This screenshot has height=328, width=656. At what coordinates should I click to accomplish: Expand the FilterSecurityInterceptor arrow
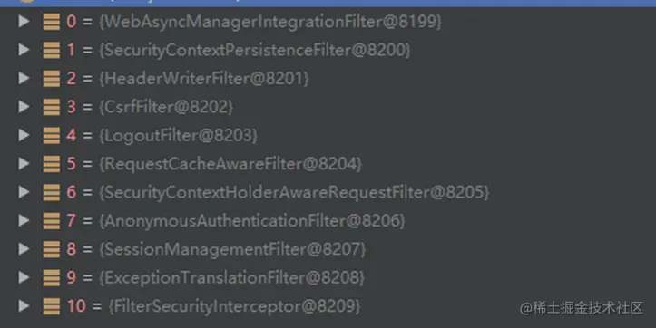(24, 306)
